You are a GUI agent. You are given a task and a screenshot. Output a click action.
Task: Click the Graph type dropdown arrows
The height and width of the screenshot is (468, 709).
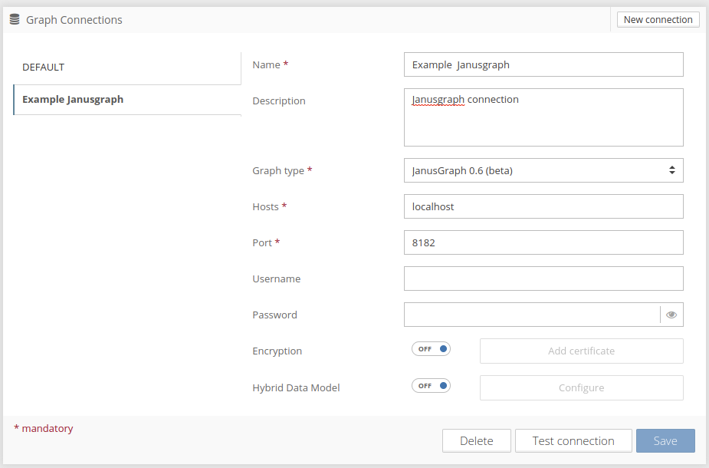671,170
